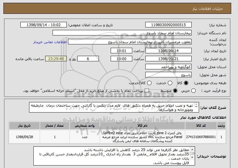Click the need date cell 1398/09/28

click(x=24, y=137)
